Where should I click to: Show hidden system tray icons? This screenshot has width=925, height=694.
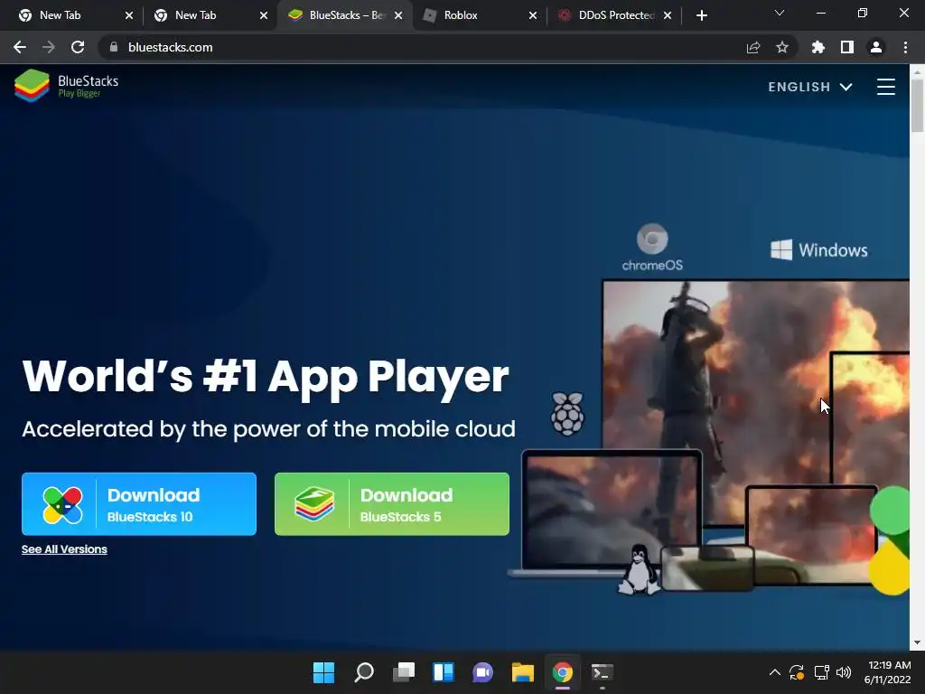click(775, 672)
